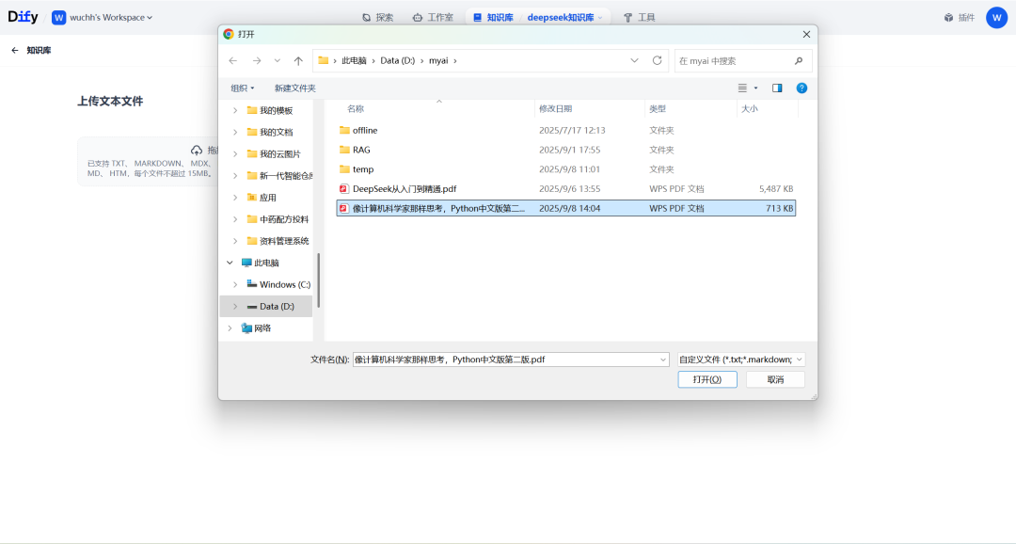Go up one folder level
The height and width of the screenshot is (544, 1016).
[298, 60]
